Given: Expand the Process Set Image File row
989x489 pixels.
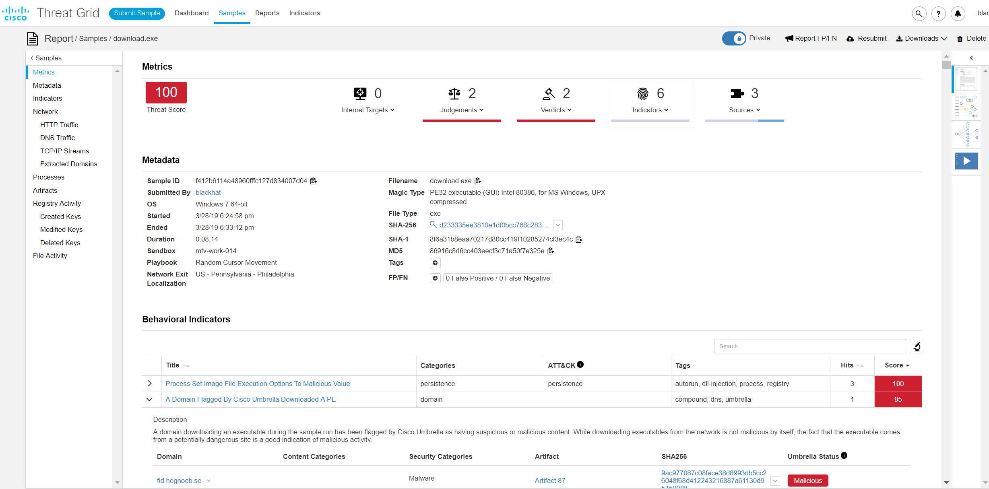Looking at the screenshot, I should 149,384.
